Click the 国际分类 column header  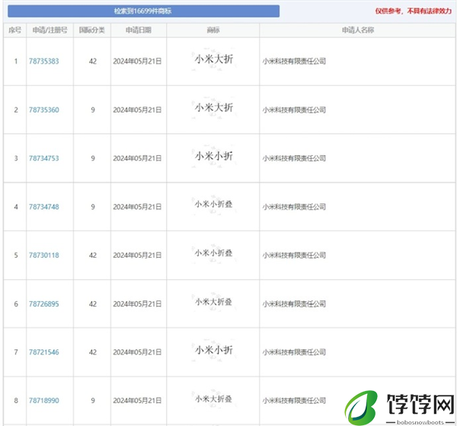pyautogui.click(x=92, y=30)
